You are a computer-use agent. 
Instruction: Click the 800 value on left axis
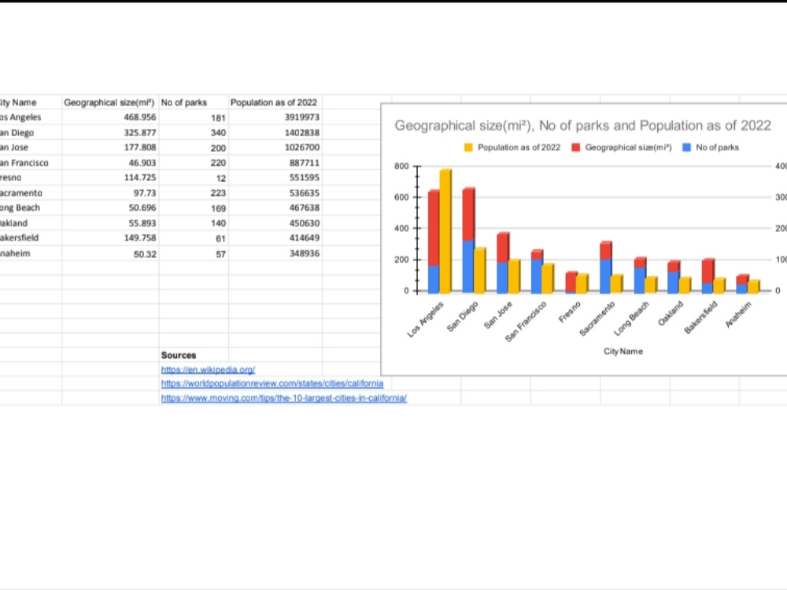(x=402, y=166)
